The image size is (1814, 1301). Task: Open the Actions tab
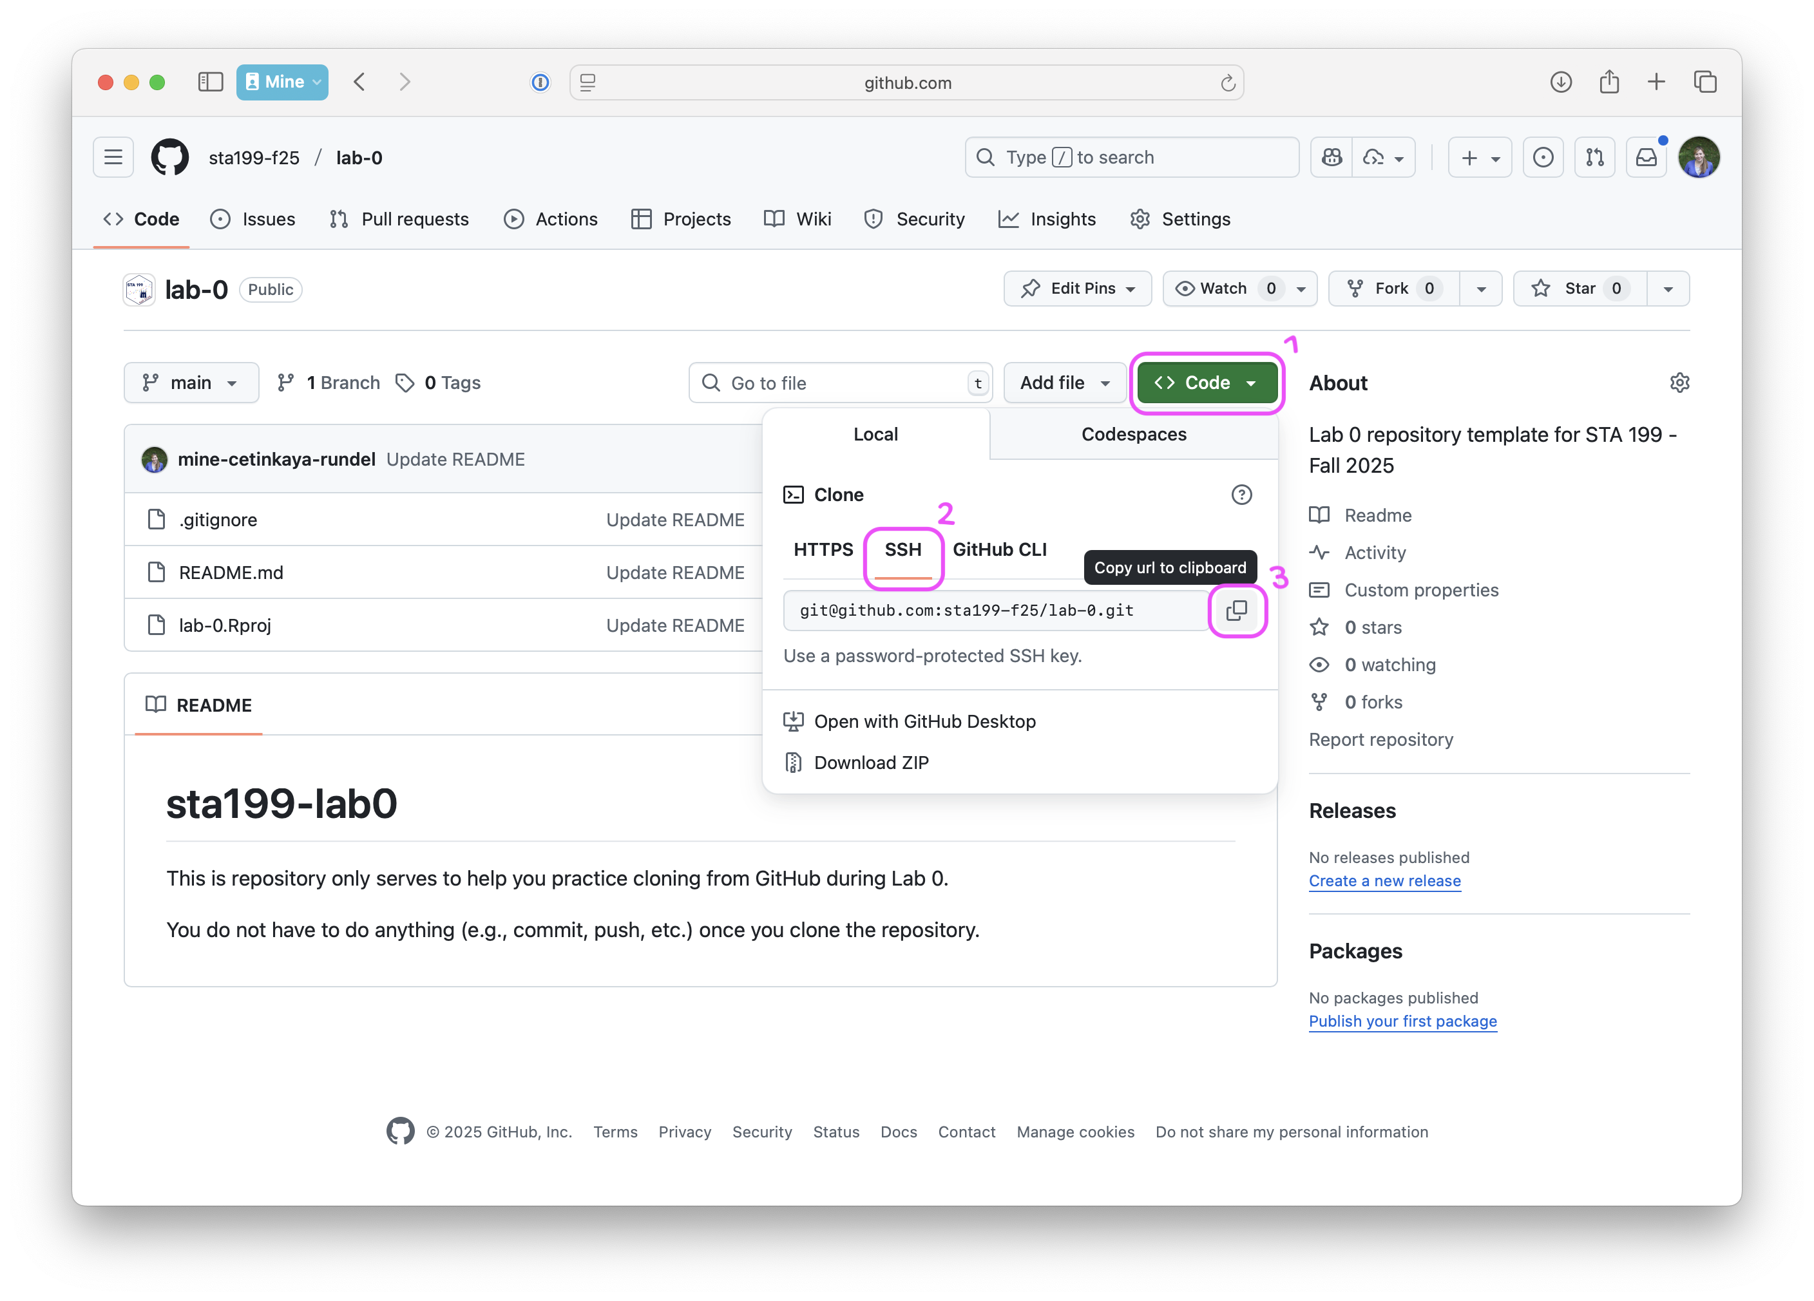click(x=551, y=219)
